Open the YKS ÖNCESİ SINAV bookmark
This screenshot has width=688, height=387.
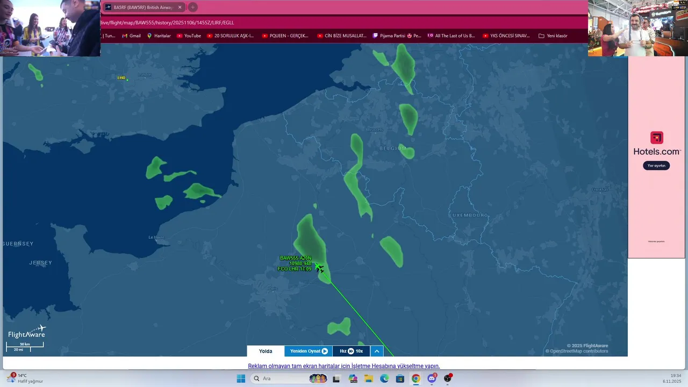click(506, 36)
